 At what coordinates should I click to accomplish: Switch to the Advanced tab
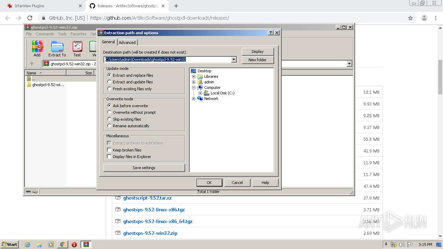[x=127, y=43]
